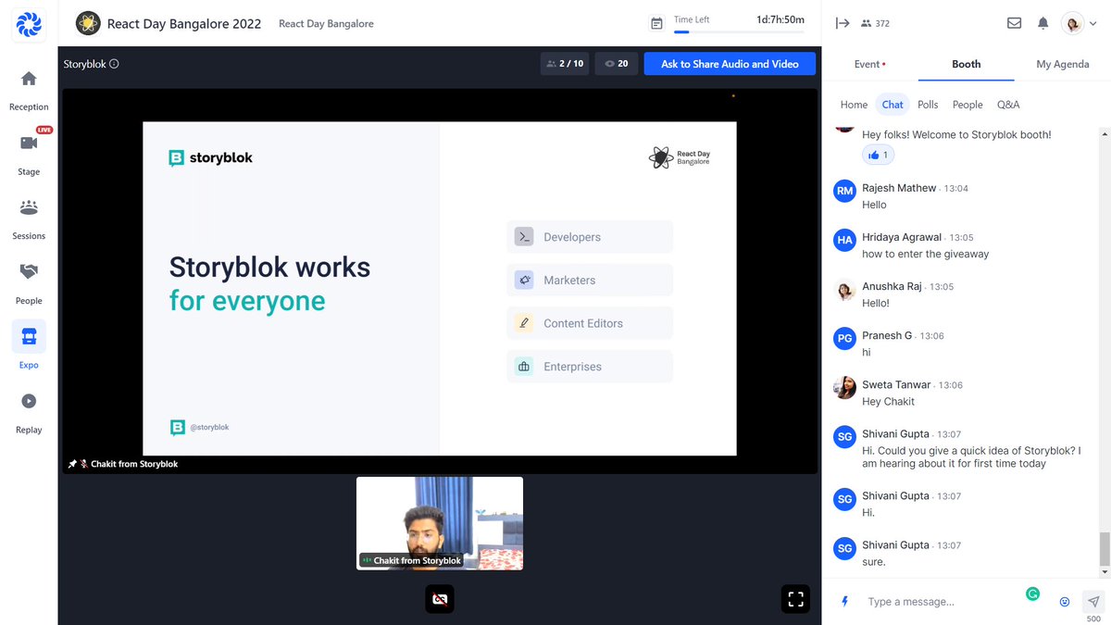Select the Expo booth icon
This screenshot has height=625, width=1111.
point(29,337)
